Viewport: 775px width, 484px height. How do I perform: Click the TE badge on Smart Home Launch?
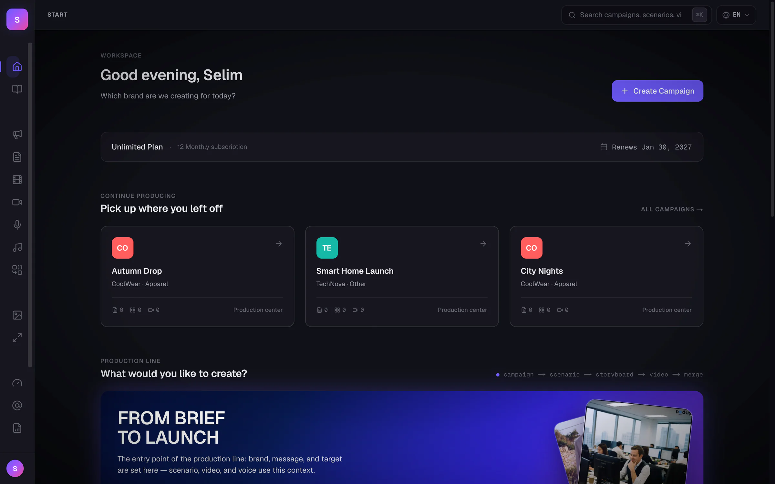(x=327, y=248)
